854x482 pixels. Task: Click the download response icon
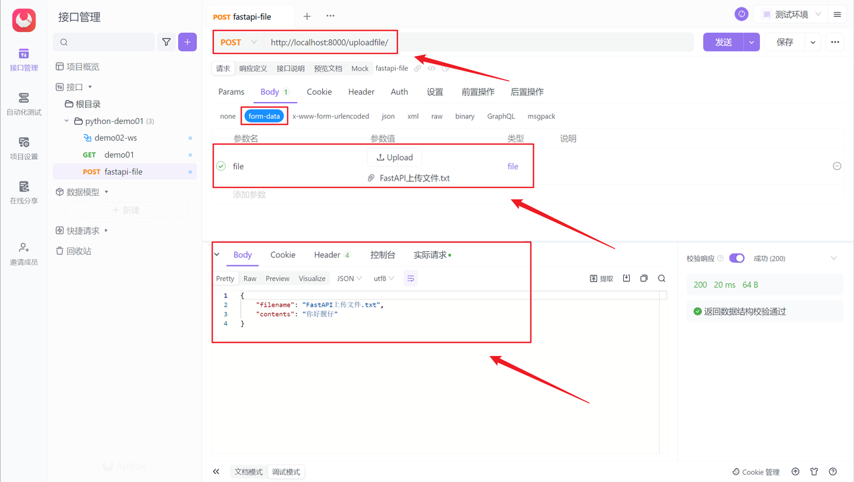pyautogui.click(x=626, y=279)
